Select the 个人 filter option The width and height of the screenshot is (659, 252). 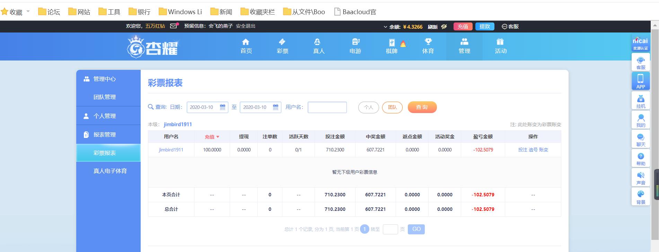(x=368, y=108)
